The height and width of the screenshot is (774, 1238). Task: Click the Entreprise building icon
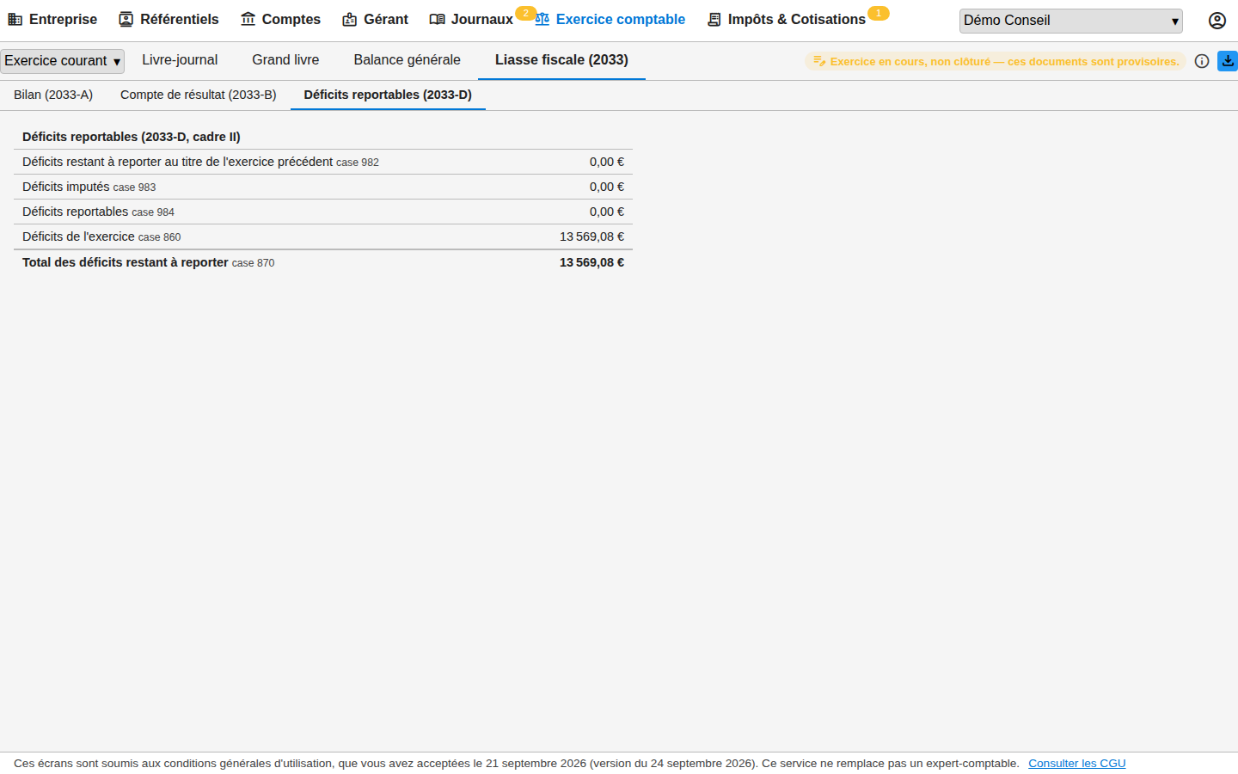(x=15, y=20)
